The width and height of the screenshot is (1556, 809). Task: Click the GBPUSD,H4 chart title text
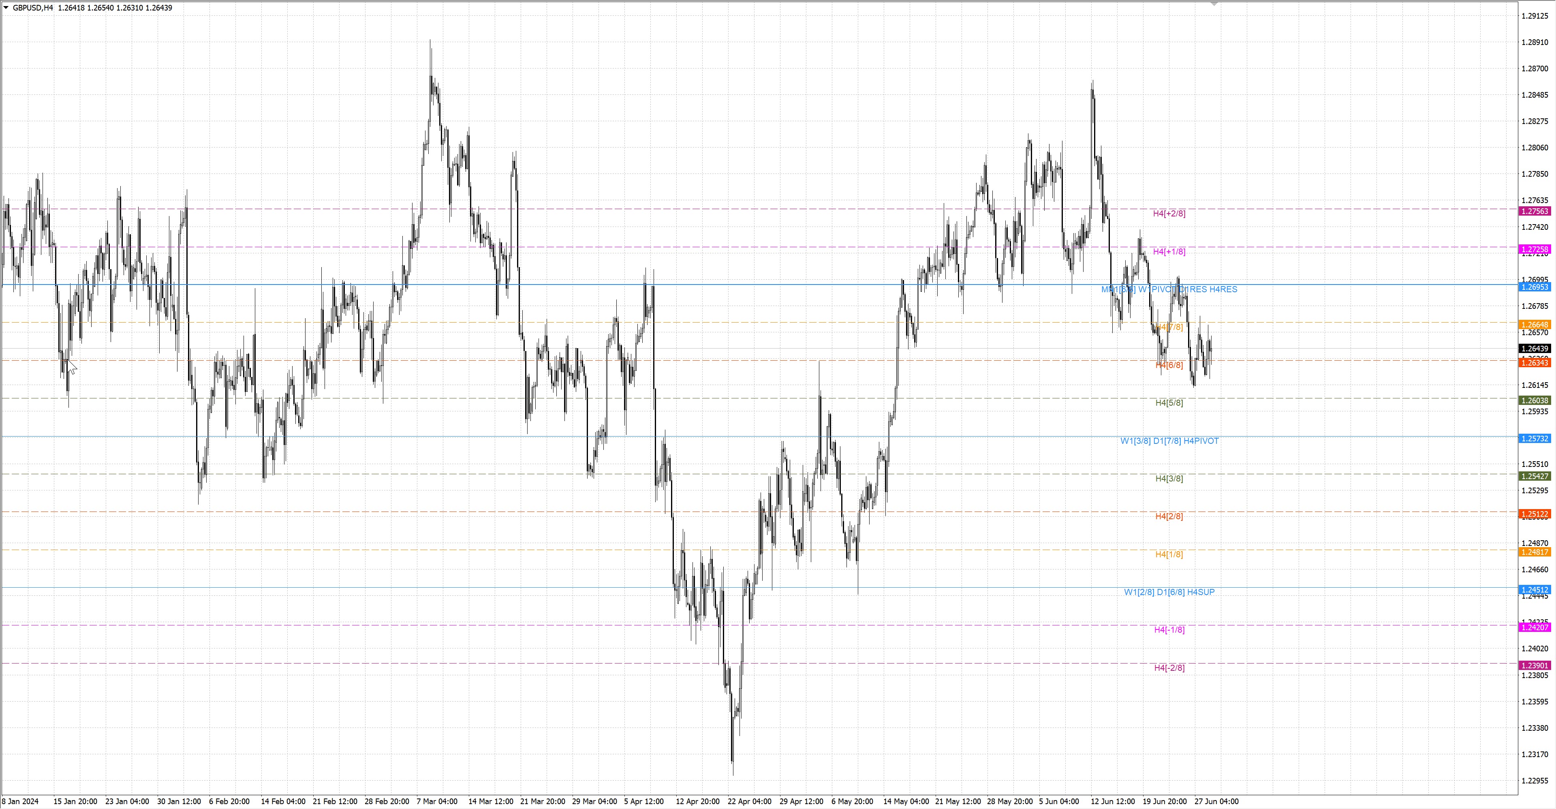tap(32, 8)
